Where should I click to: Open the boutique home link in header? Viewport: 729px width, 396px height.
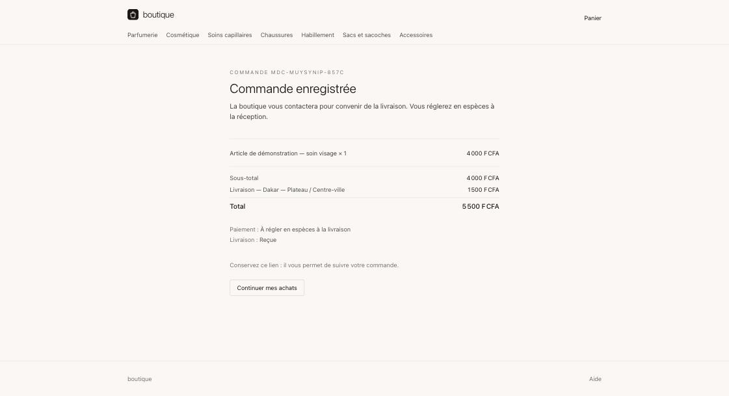pos(151,14)
